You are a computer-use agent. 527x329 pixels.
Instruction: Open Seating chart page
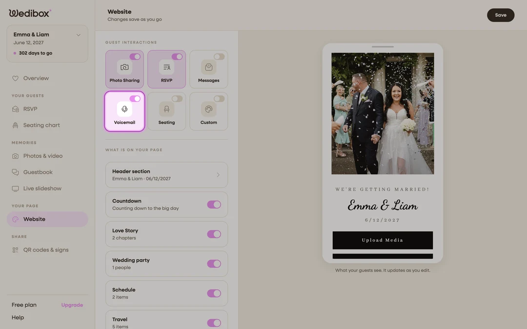pos(47,125)
